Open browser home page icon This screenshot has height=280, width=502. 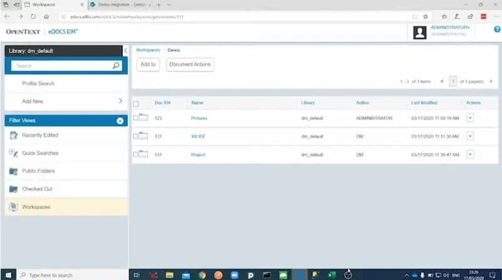coord(46,16)
